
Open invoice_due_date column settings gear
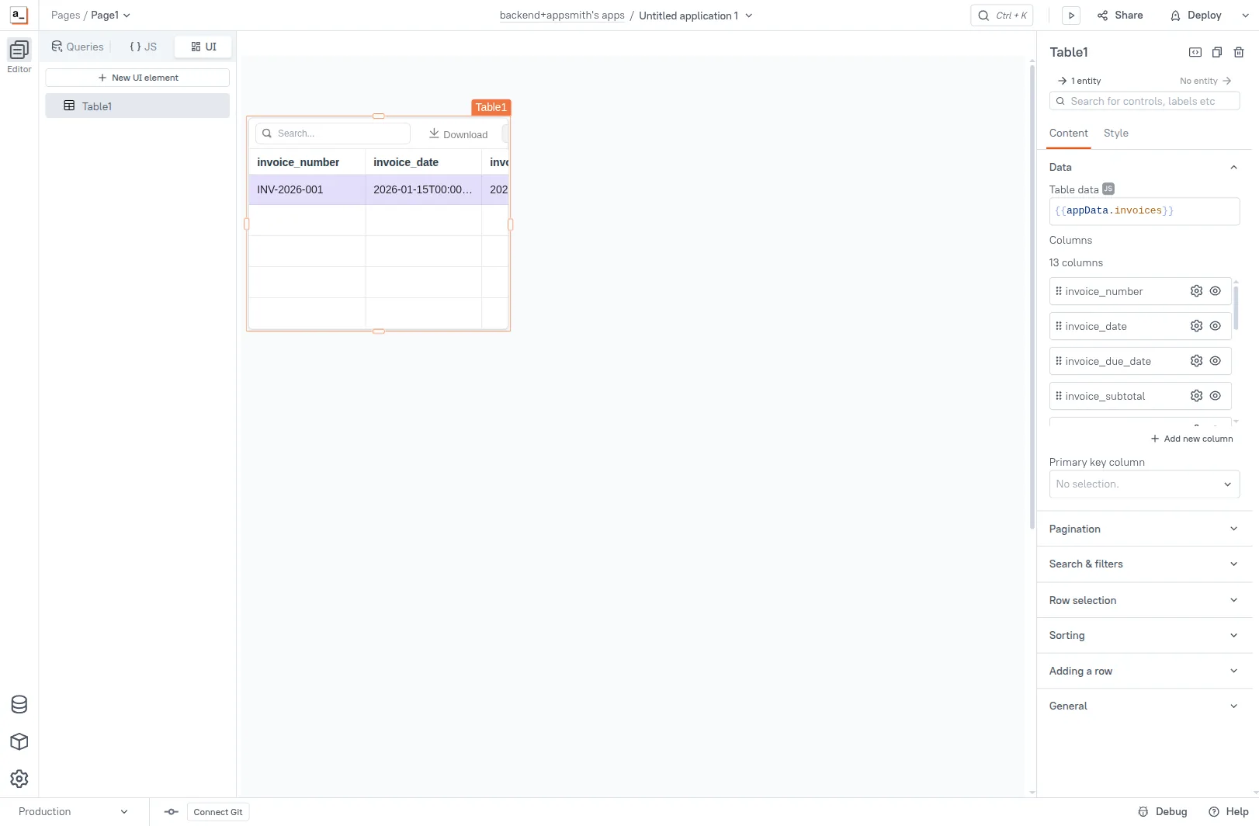tap(1196, 361)
